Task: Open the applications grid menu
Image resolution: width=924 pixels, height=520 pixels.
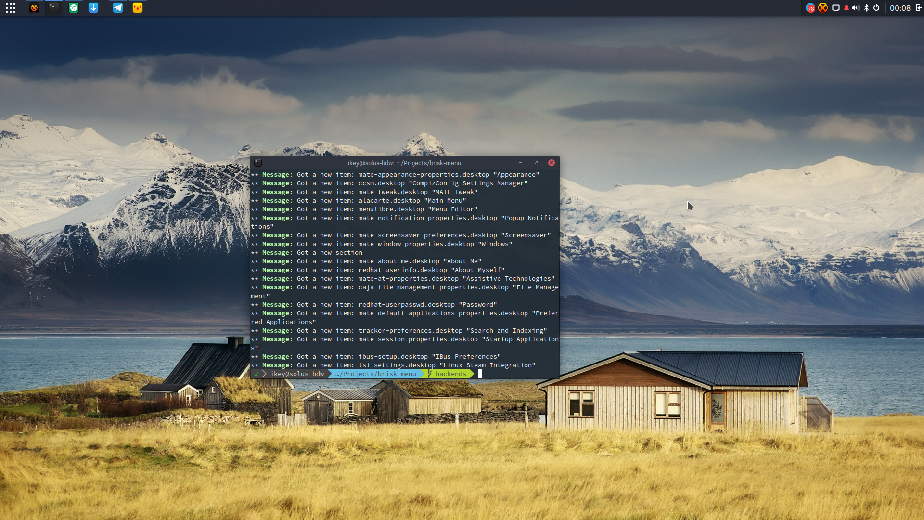Action: pyautogui.click(x=11, y=8)
